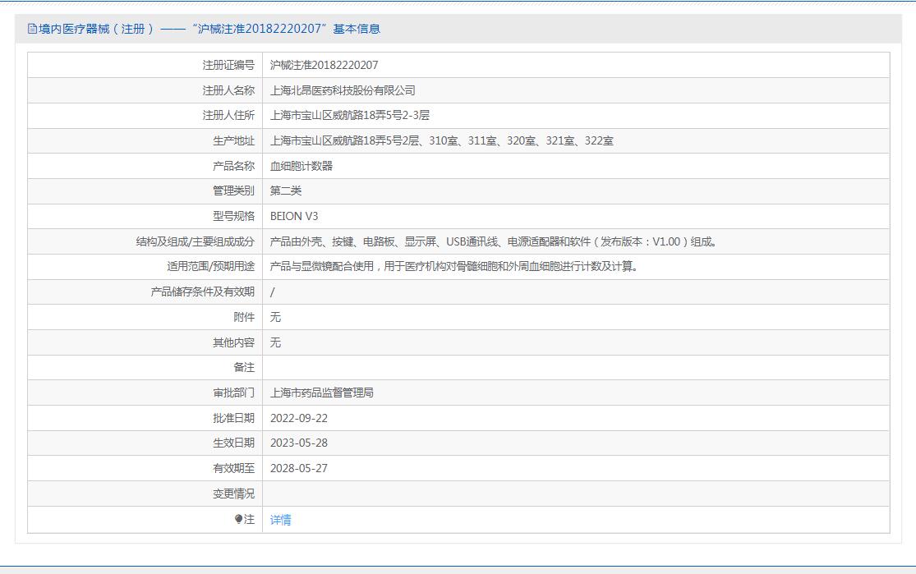
Task: Click the 注册人名称 label
Action: point(228,90)
